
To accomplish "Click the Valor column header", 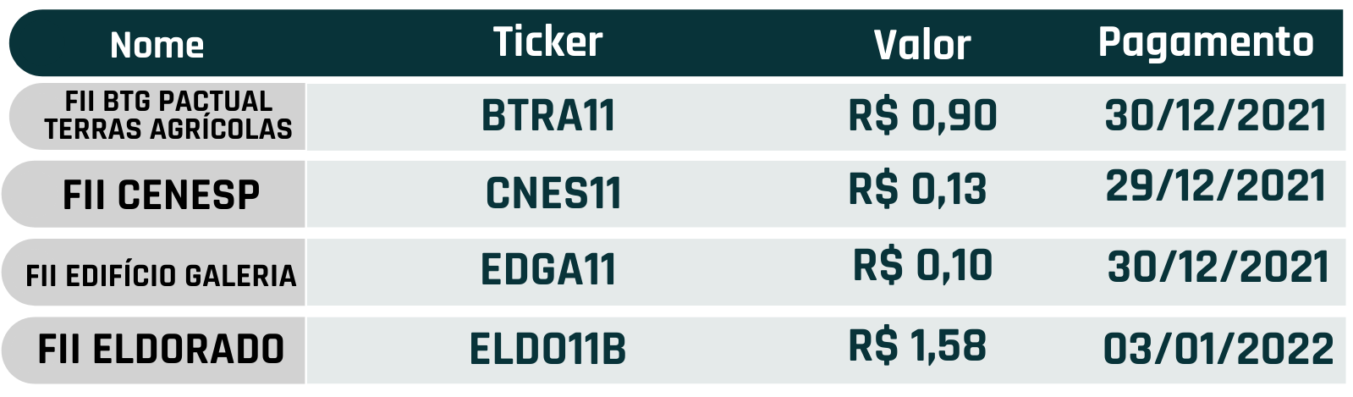I will click(x=922, y=45).
